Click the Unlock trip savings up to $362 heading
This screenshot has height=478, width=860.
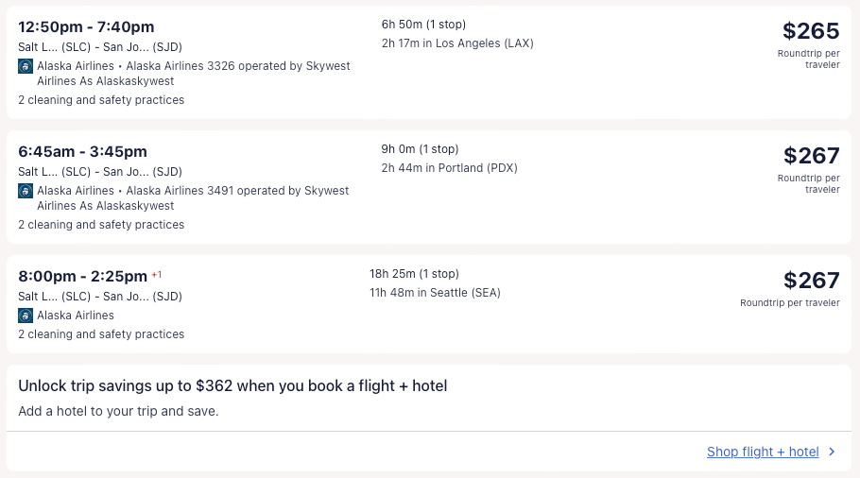[x=232, y=385]
